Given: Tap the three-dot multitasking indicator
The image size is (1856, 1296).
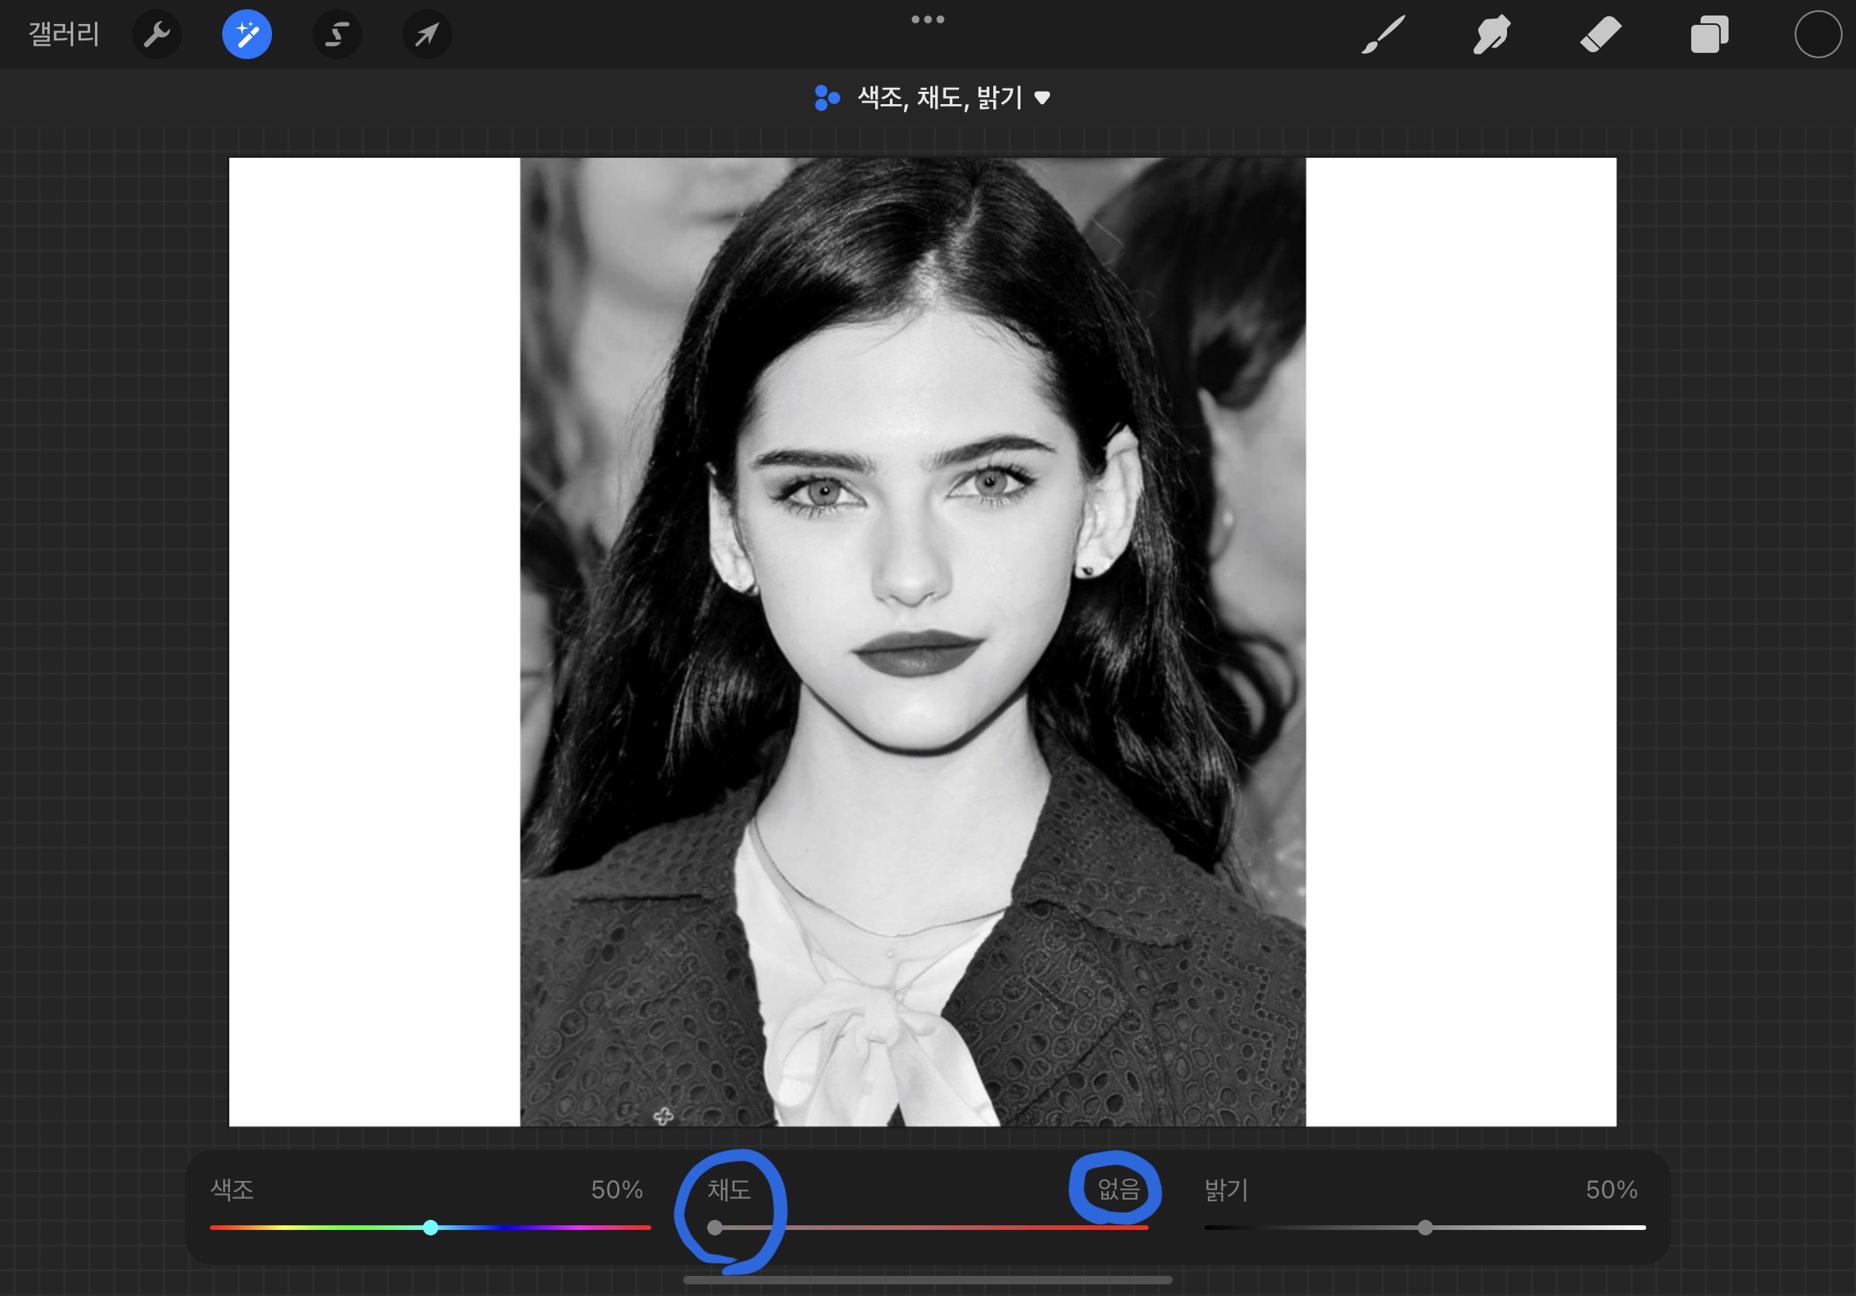Looking at the screenshot, I should point(927,19).
